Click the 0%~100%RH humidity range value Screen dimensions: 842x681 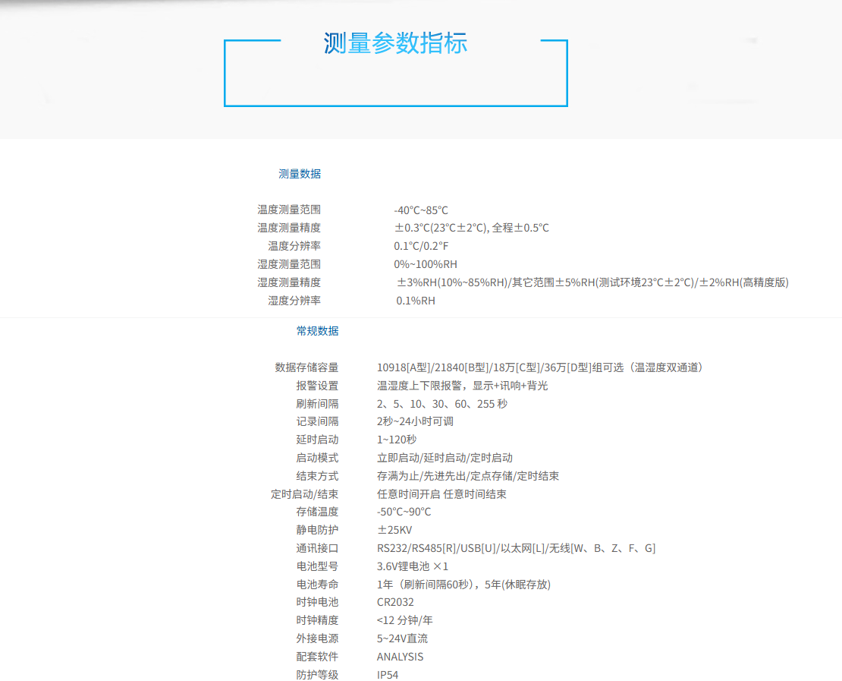426,264
